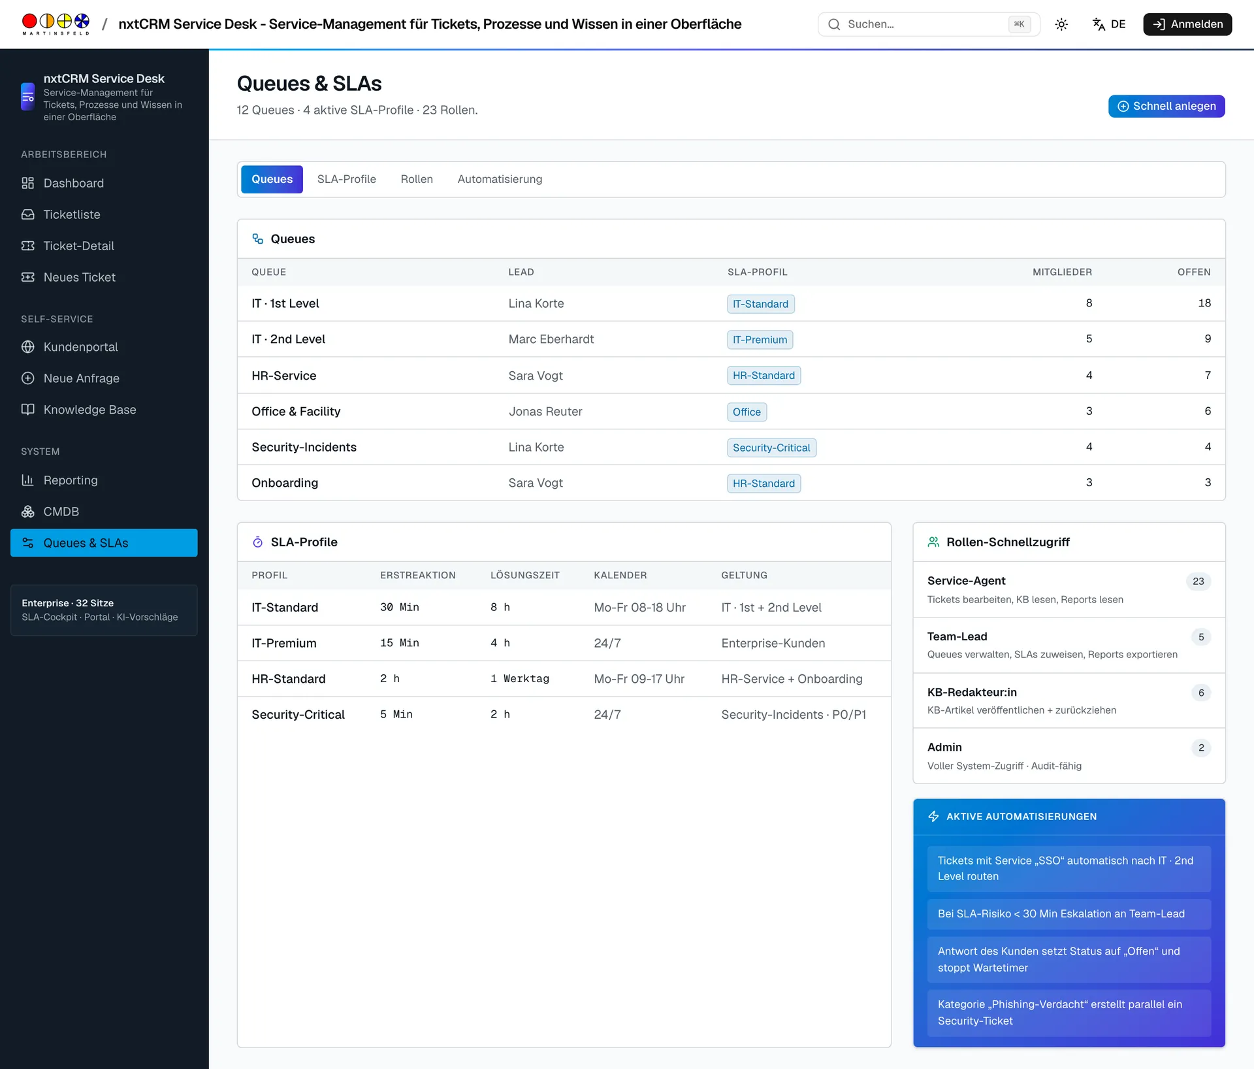
Task: Select the Team-Lead role entry
Action: (1069, 645)
